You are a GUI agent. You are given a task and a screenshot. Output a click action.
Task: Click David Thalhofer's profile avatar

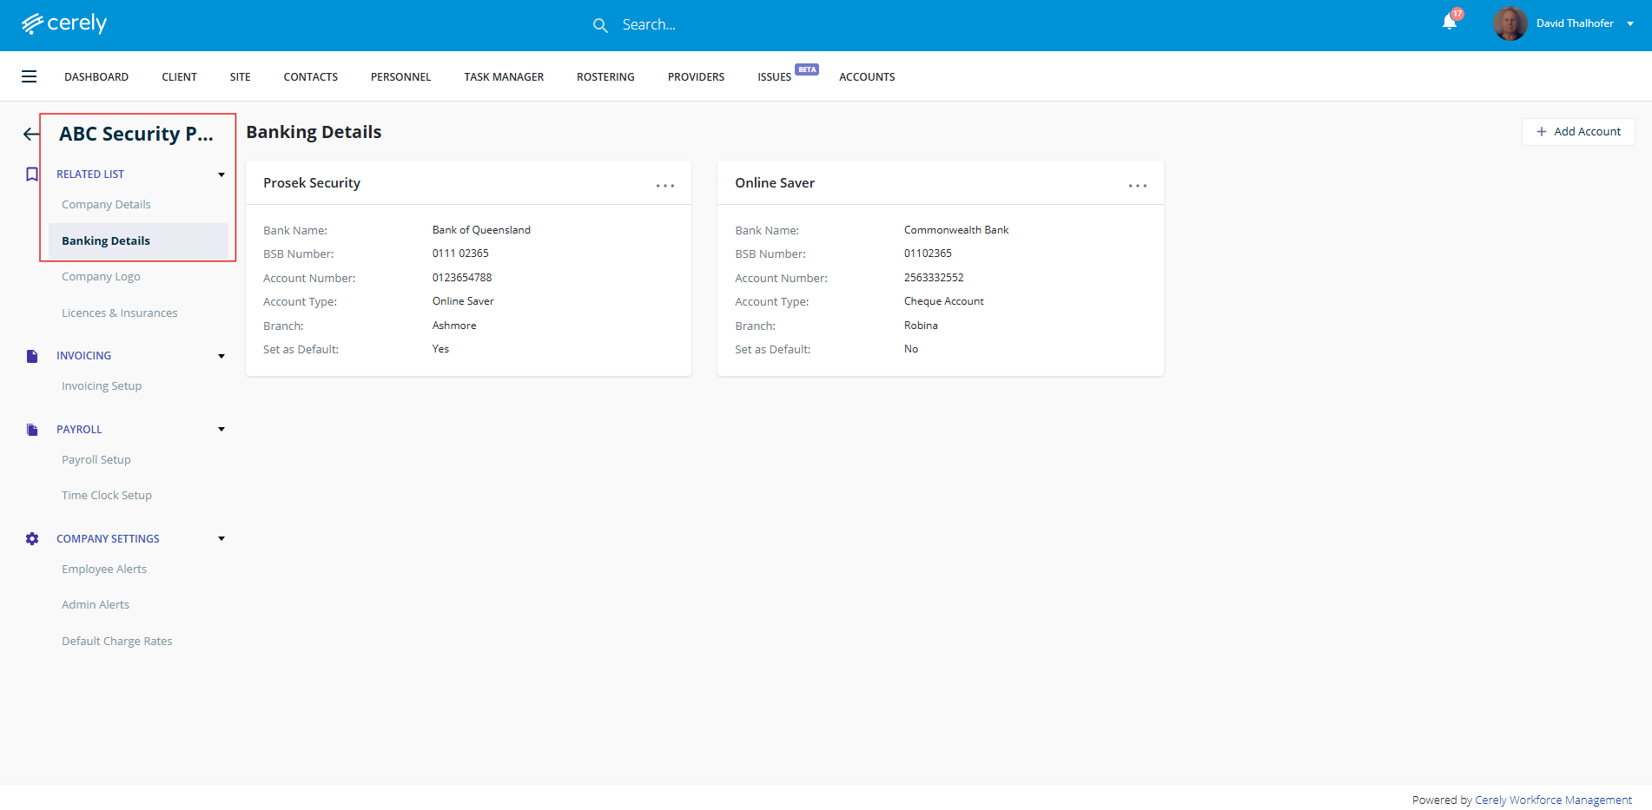point(1510,23)
